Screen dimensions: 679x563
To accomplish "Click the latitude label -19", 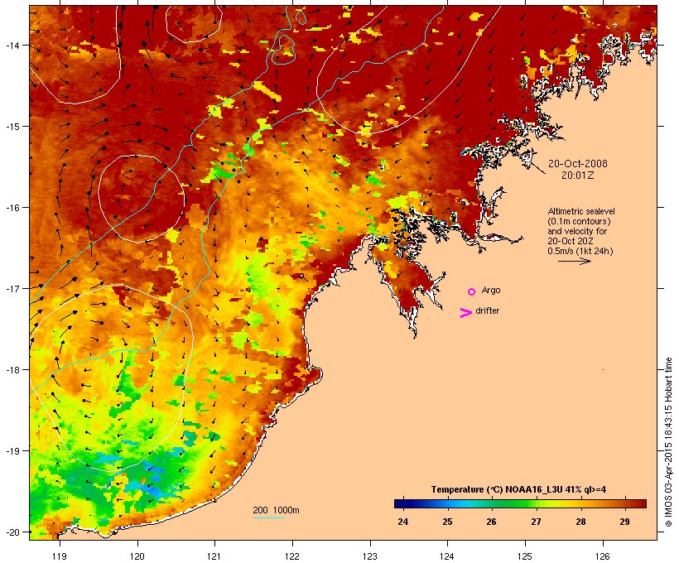I will pos(12,451).
